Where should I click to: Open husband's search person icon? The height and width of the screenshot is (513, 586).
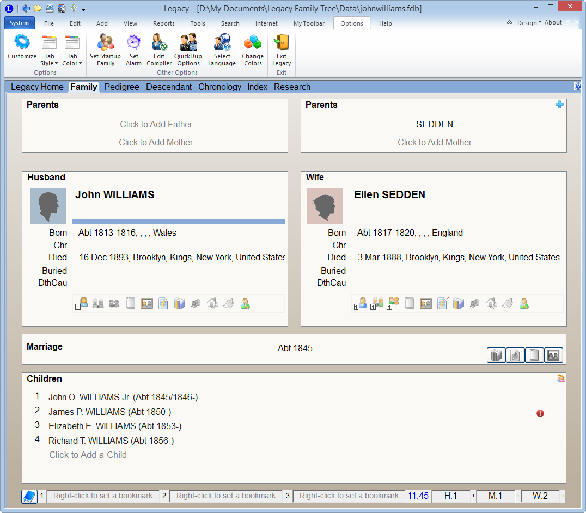(x=245, y=303)
